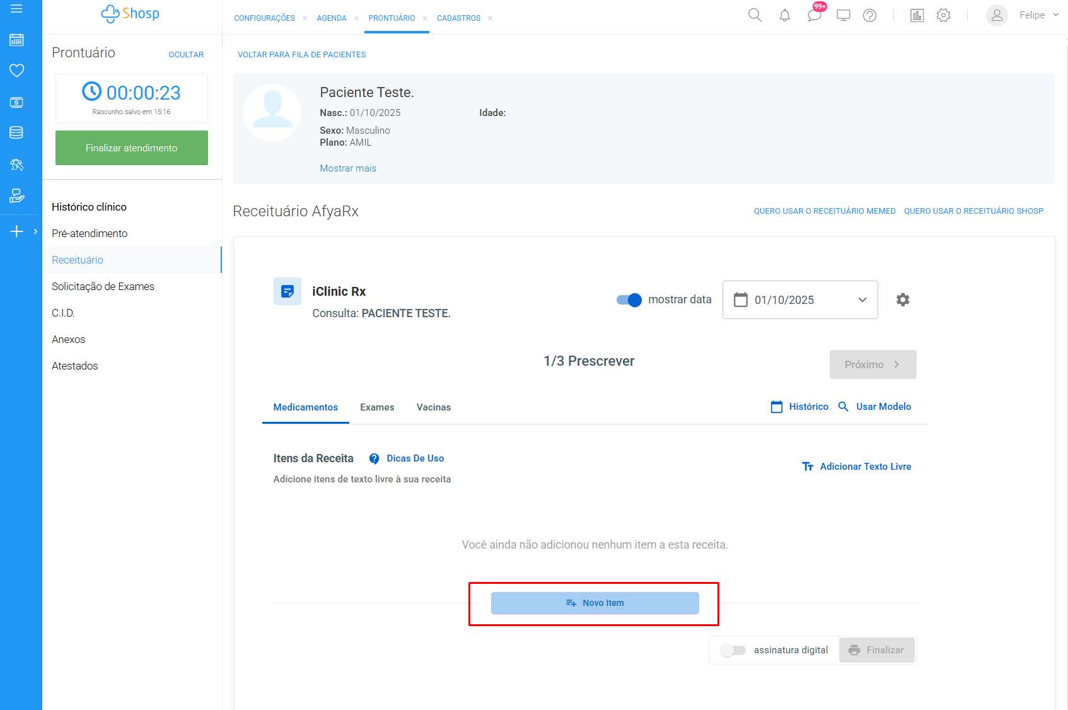Open prescription settings gear next to the date

pyautogui.click(x=903, y=300)
